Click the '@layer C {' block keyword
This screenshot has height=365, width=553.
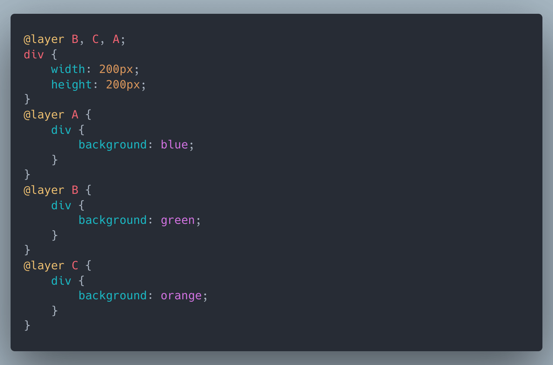[44, 266]
